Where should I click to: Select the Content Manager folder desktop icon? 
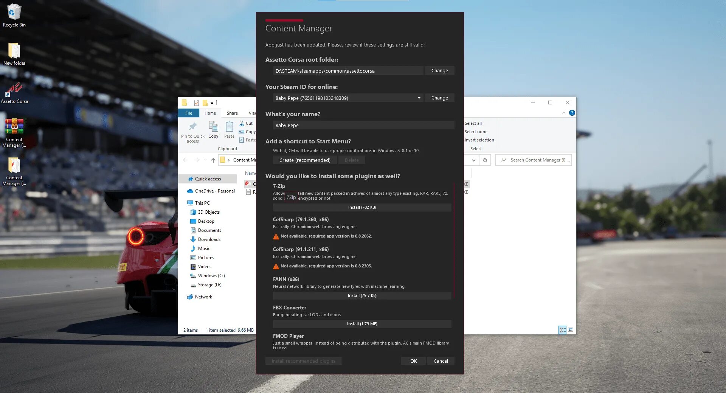click(x=14, y=171)
